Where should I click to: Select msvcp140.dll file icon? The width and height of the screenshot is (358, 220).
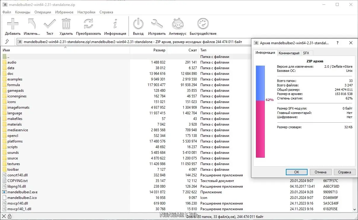click(x=4, y=203)
